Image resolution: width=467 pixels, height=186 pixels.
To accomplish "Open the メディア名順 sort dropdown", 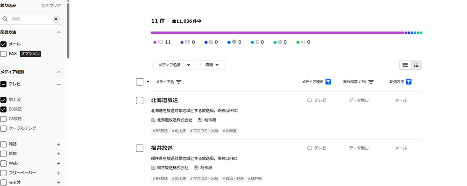I will click(175, 65).
